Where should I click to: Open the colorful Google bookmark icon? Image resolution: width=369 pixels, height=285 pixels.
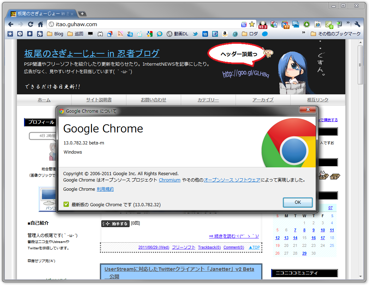(150, 34)
